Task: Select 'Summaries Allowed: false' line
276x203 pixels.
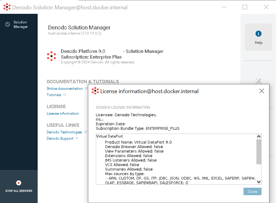Action: point(129,169)
